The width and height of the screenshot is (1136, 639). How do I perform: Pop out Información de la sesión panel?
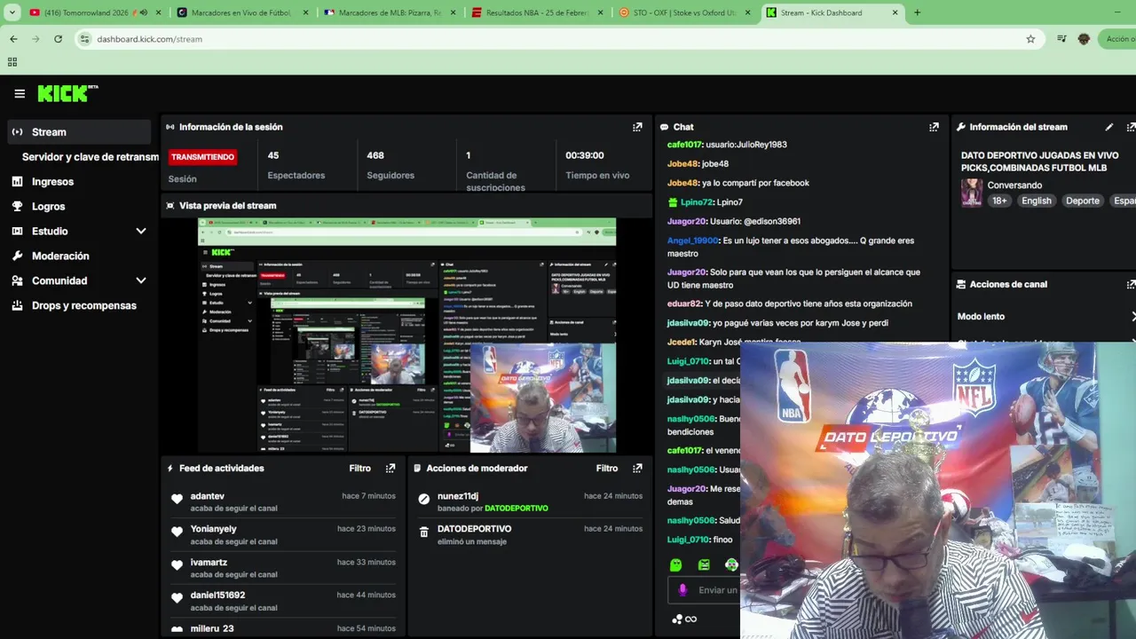(x=637, y=127)
